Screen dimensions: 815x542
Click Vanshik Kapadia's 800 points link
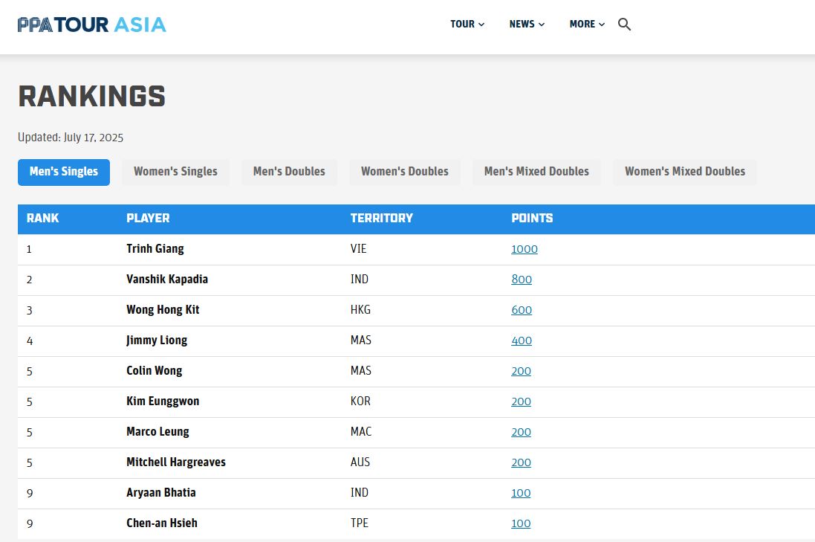coord(522,280)
